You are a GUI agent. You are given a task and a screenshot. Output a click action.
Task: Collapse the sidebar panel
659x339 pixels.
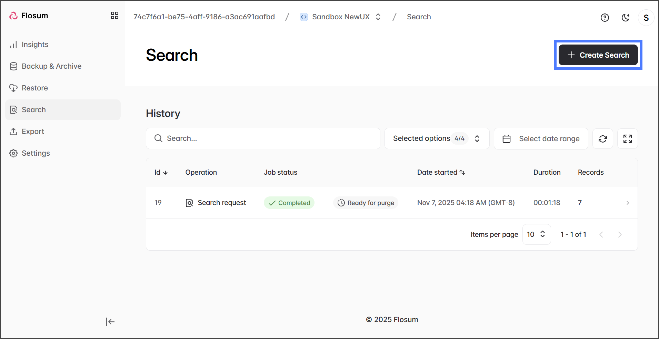pyautogui.click(x=110, y=322)
